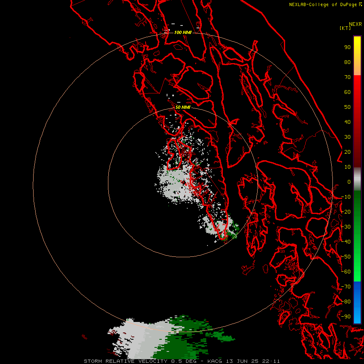Click the 80 tick label on velocity scale
The height and width of the screenshot is (364, 364).
point(347,62)
